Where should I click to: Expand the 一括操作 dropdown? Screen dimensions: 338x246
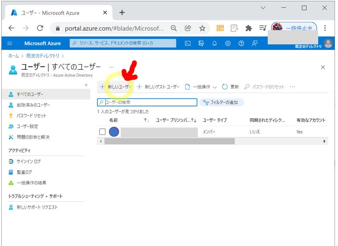[201, 87]
